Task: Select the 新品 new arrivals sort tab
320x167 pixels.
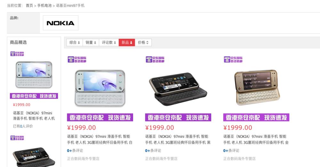Action: tap(127, 43)
